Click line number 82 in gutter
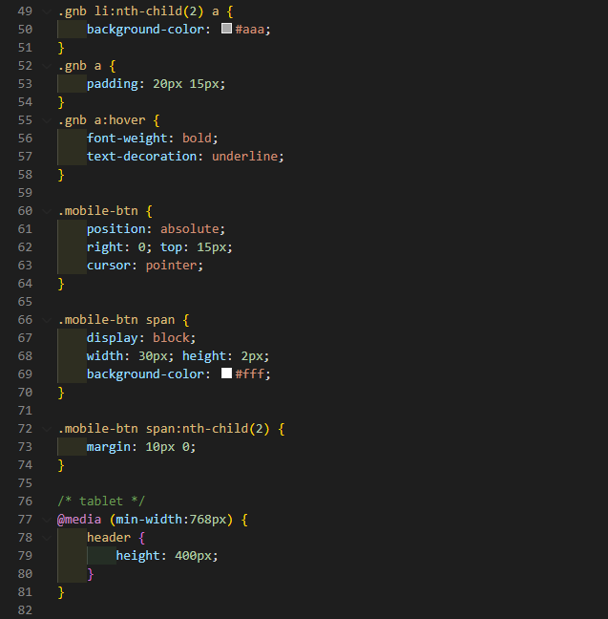Image resolution: width=608 pixels, height=619 pixels. coord(25,610)
